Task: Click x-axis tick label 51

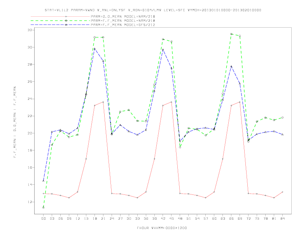Action: pos(189,219)
